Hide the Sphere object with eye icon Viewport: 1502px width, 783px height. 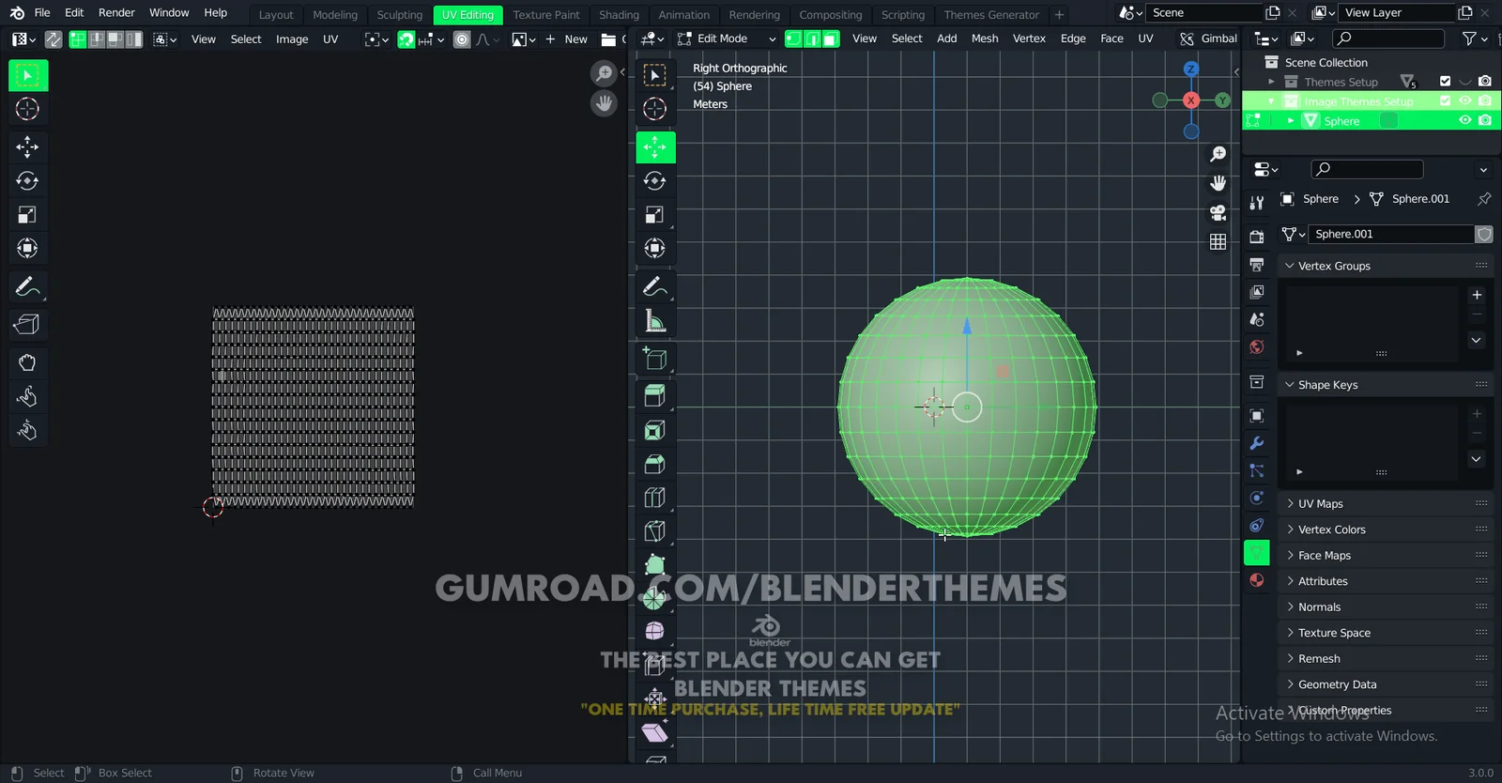pos(1464,120)
